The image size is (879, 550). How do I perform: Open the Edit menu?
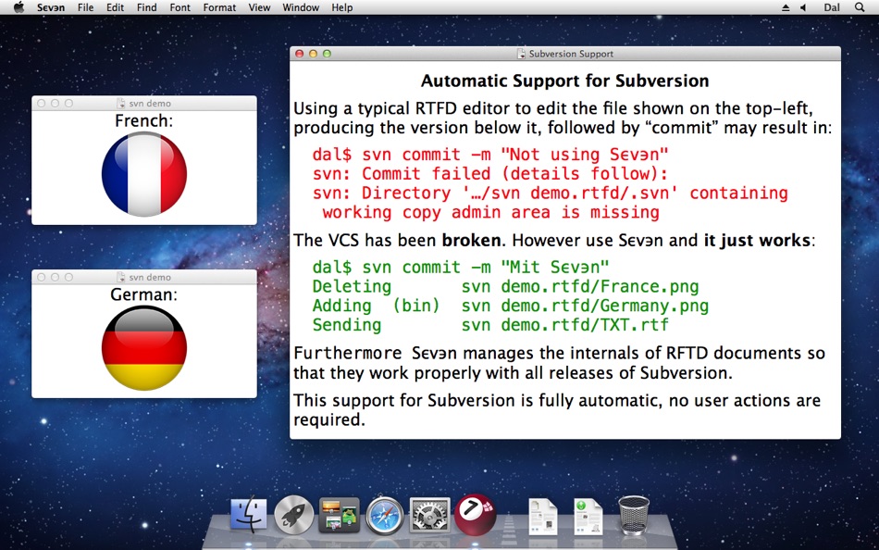click(x=115, y=7)
